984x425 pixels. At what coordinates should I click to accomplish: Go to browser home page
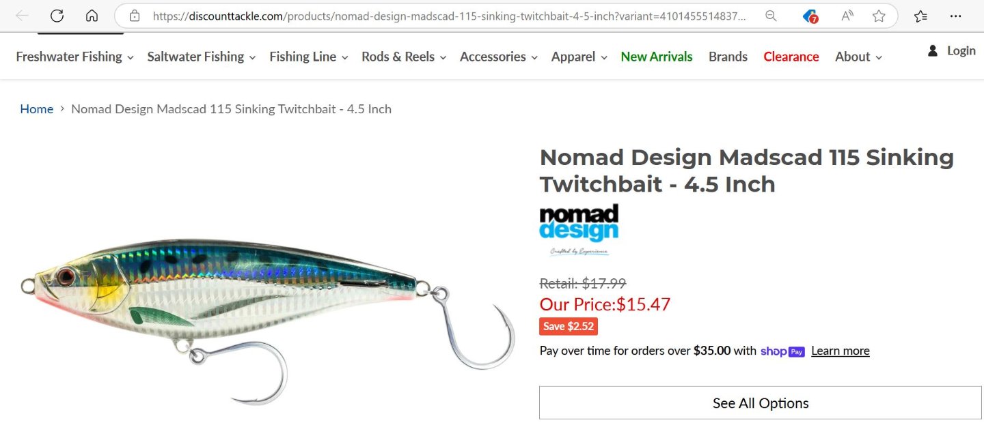[x=92, y=16]
